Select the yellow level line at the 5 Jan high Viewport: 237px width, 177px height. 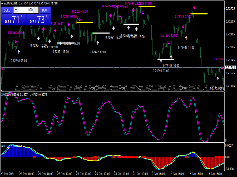pos(199,14)
